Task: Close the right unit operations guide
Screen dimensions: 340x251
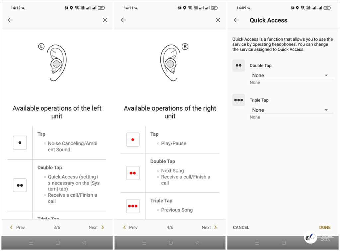Action: (218, 20)
